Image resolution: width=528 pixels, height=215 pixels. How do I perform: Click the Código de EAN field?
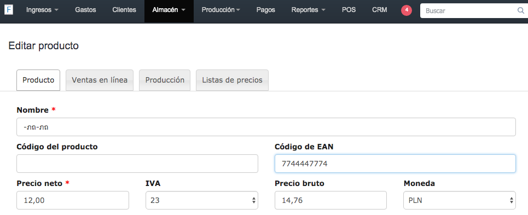point(396,164)
